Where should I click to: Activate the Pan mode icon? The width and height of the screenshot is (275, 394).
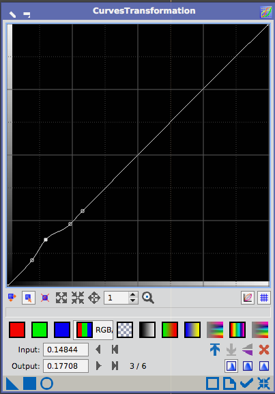94,298
